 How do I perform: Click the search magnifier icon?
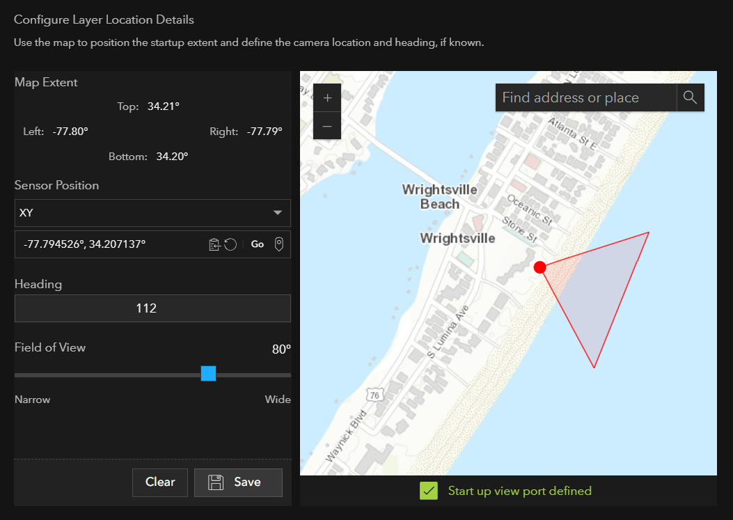[x=690, y=97]
